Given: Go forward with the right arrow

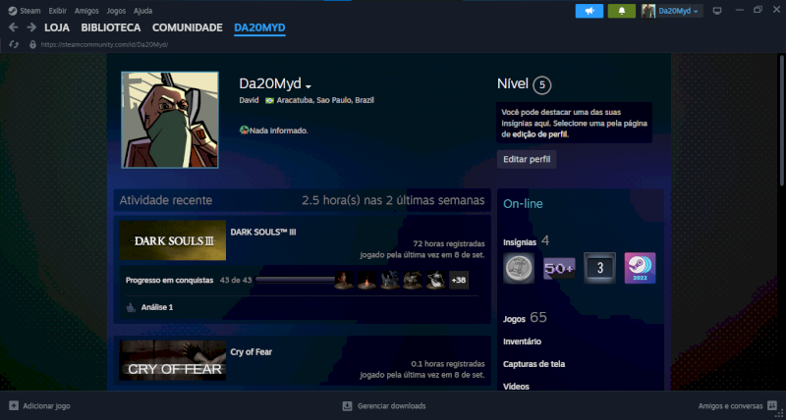Looking at the screenshot, I should click(31, 27).
